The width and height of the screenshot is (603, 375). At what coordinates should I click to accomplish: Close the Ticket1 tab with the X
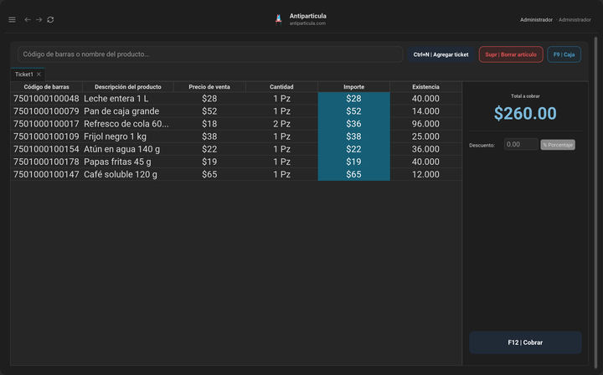coord(39,74)
